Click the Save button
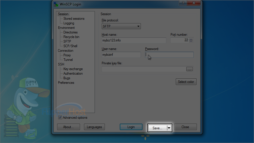 pyautogui.click(x=157, y=128)
